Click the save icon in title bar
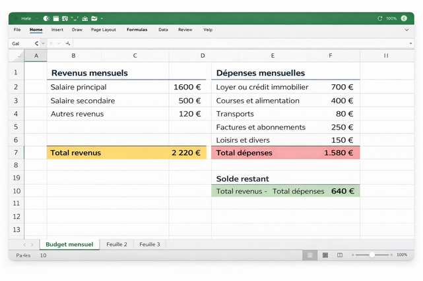 [x=56, y=18]
